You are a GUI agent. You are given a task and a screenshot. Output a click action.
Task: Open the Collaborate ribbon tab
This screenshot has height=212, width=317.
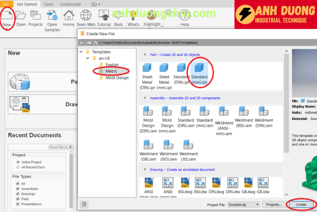[70, 4]
